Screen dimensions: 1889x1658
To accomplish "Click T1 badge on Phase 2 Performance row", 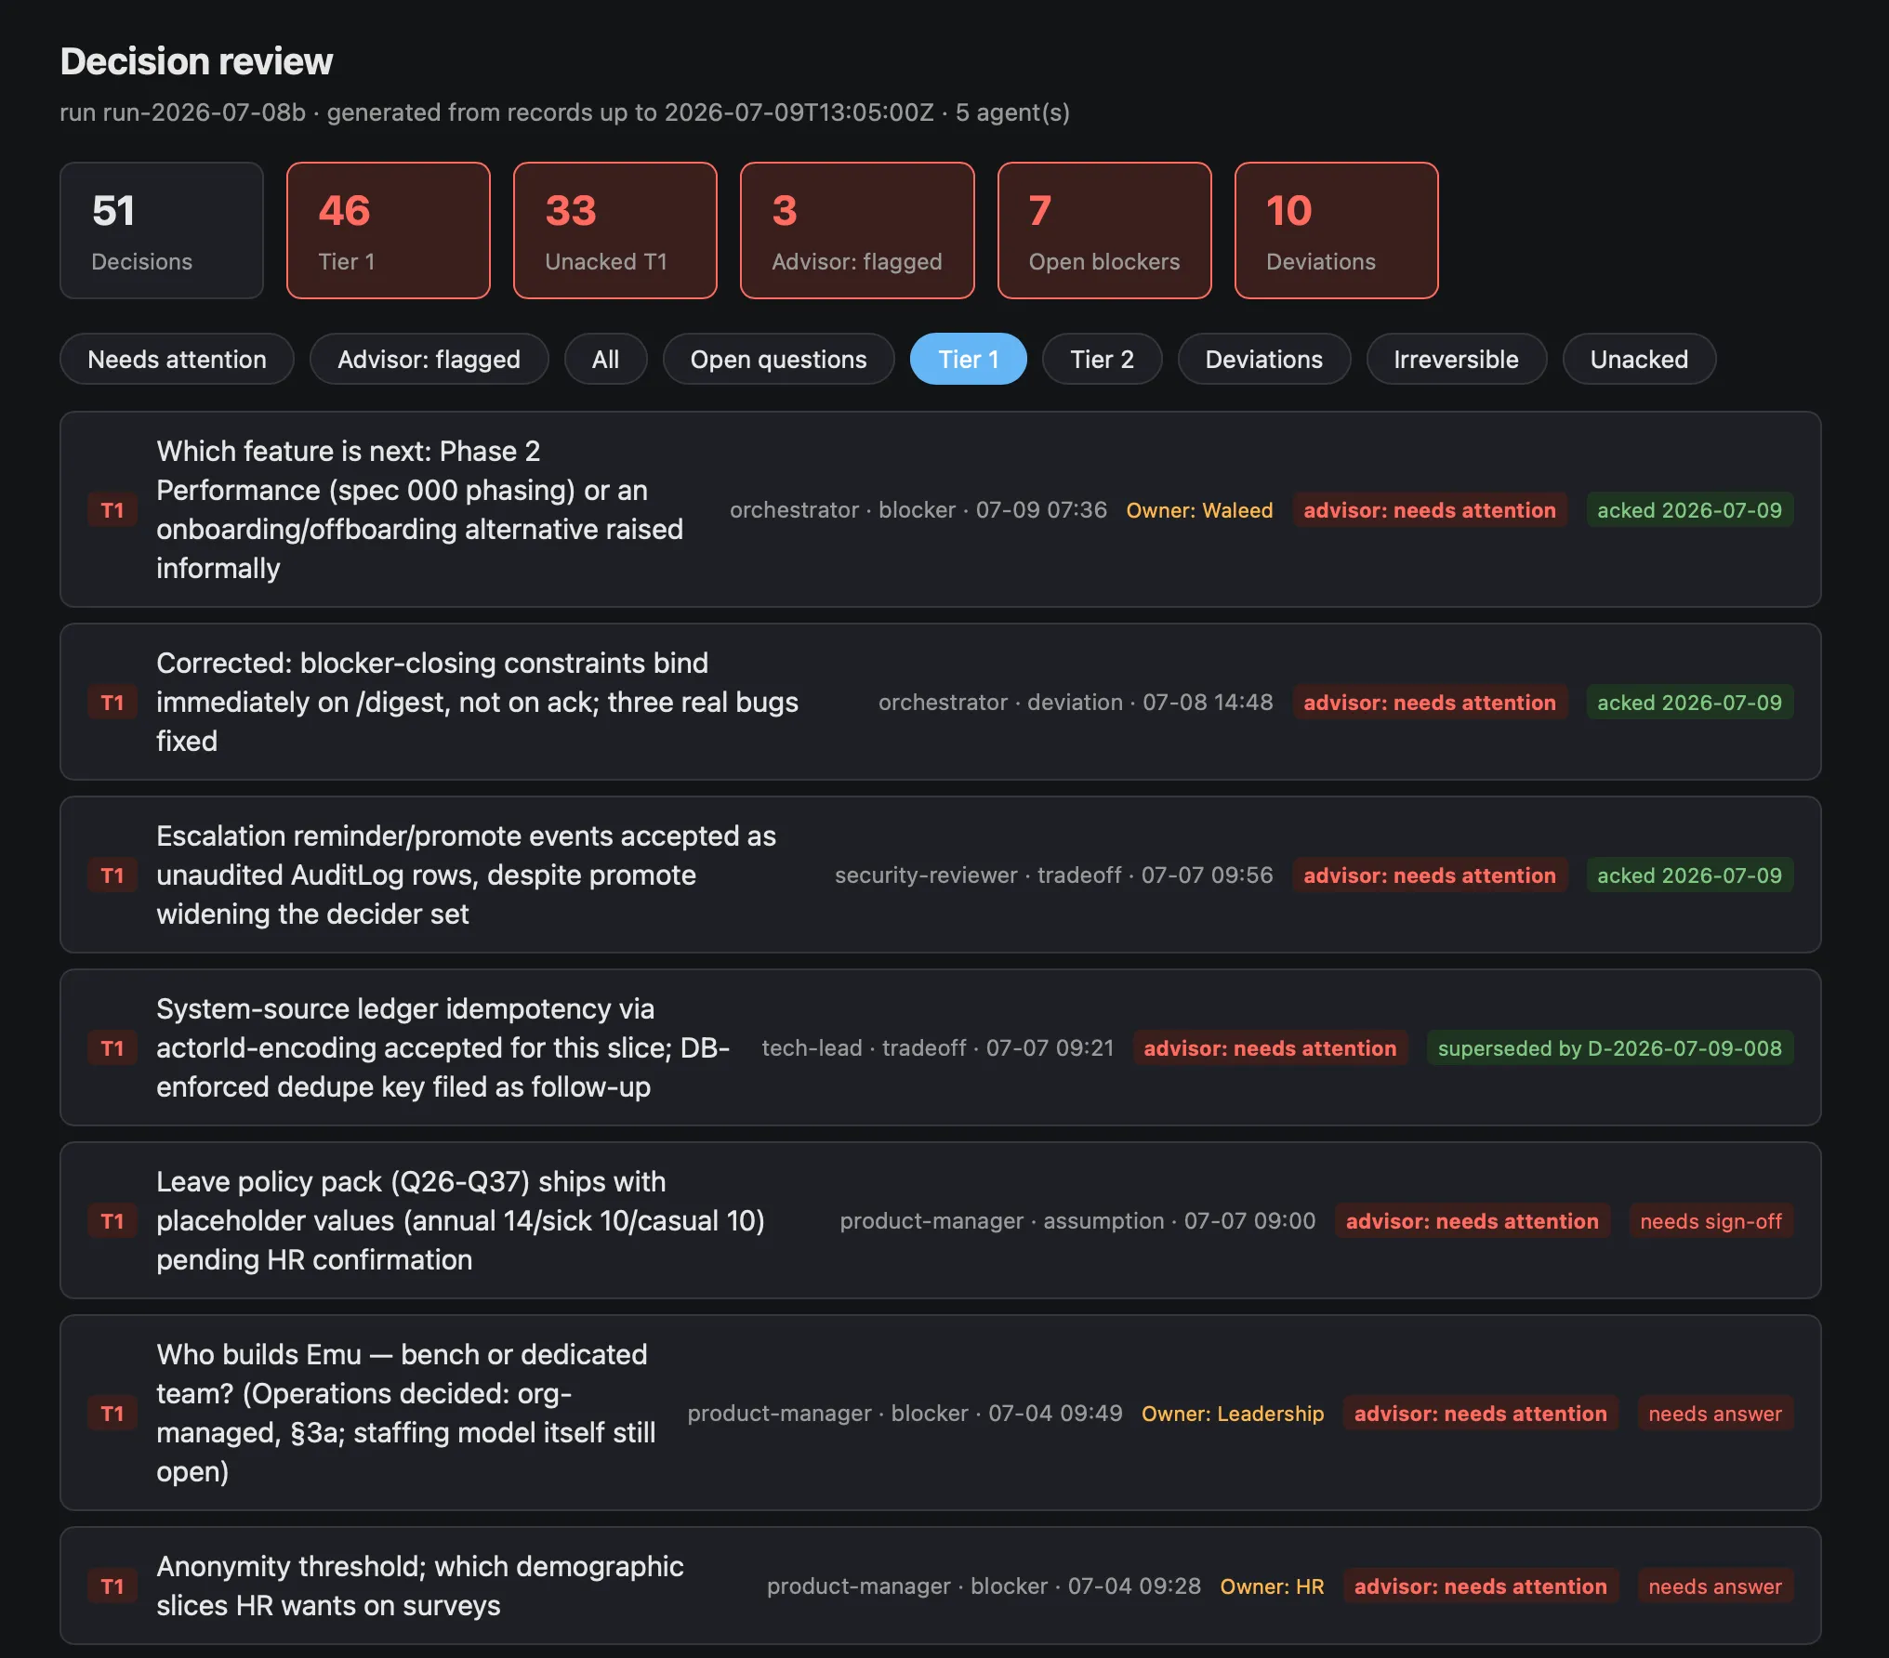I will tap(112, 510).
